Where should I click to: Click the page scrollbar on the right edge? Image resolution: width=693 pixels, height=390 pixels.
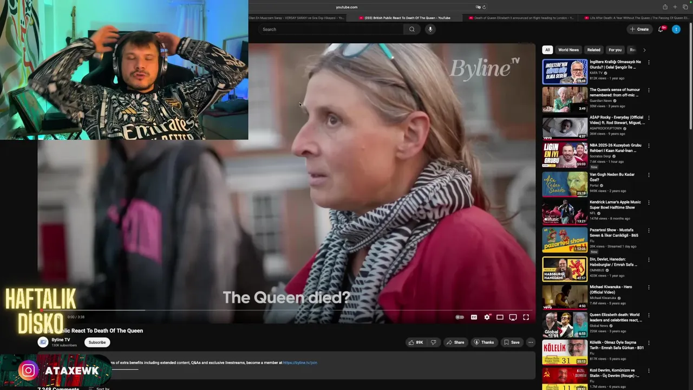click(x=690, y=76)
